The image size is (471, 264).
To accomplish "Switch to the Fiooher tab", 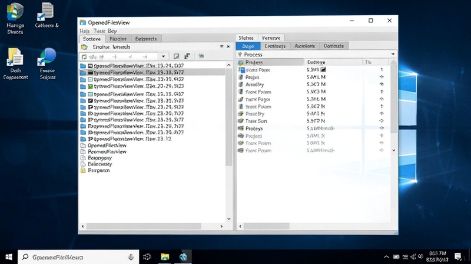I will click(x=118, y=39).
